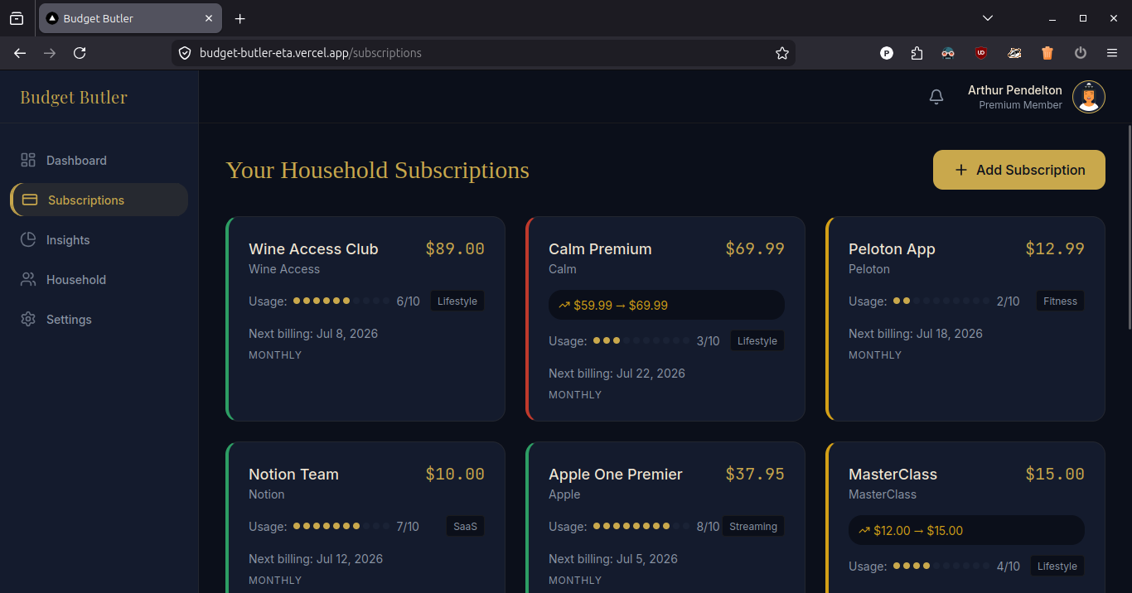
Task: Switch to the Budget Butler browser tab
Action: (130, 18)
